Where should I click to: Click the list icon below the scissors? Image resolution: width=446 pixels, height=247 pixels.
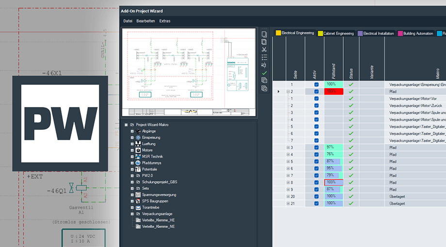pos(264,57)
